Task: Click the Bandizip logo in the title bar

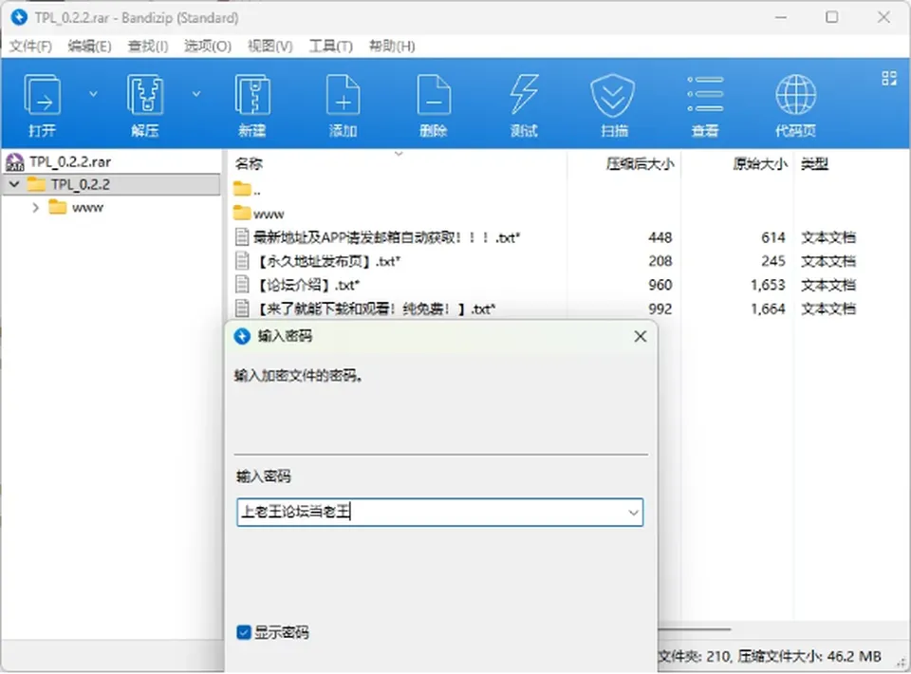Action: tap(19, 17)
